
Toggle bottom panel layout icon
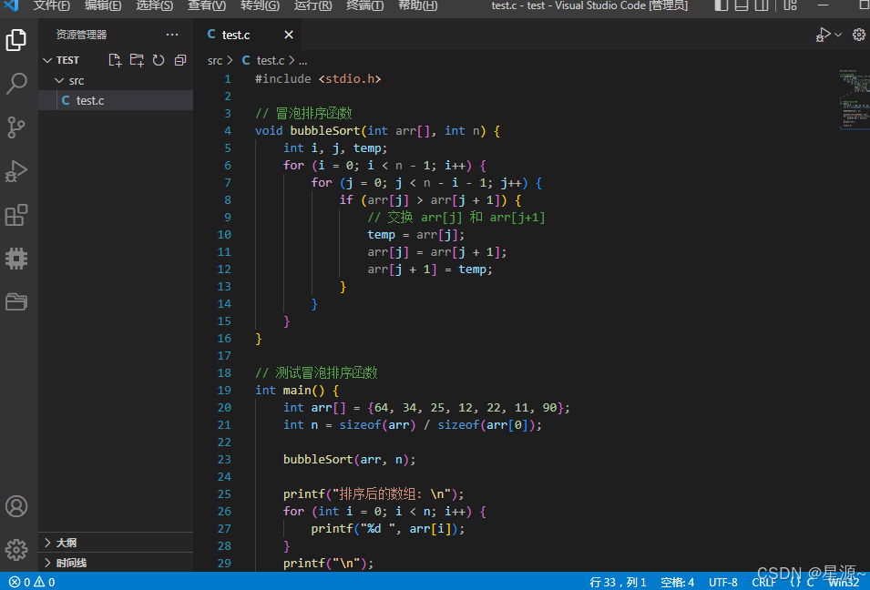pyautogui.click(x=742, y=5)
